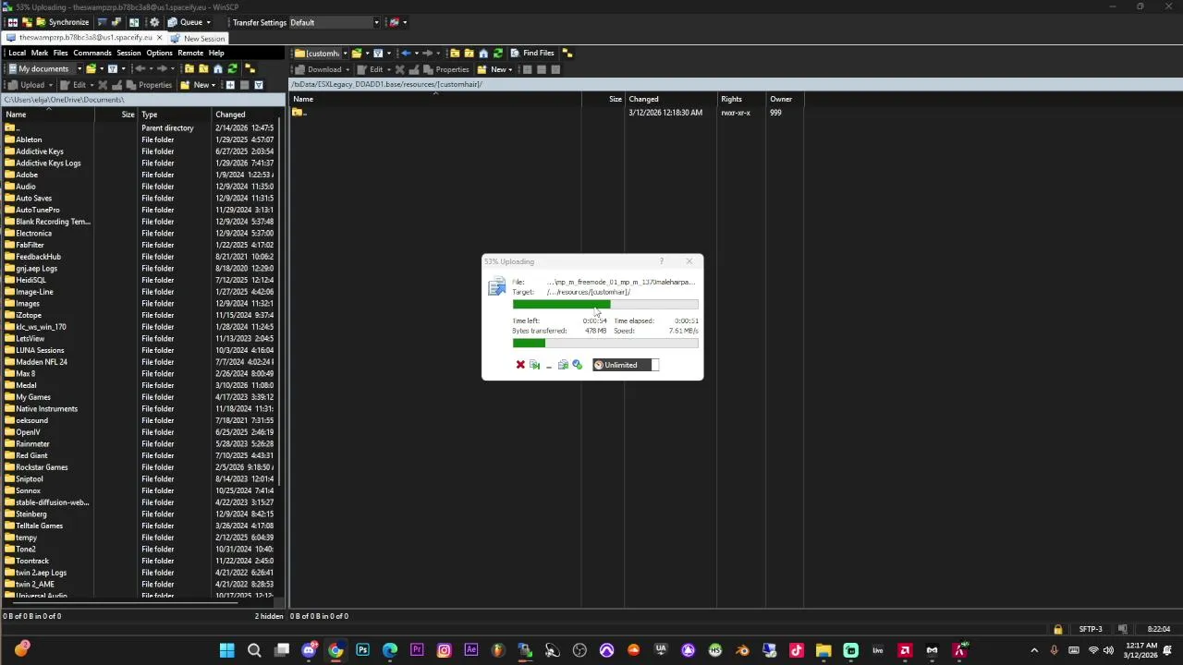The image size is (1183, 665).
Task: Open the Options menu
Action: pyautogui.click(x=159, y=53)
